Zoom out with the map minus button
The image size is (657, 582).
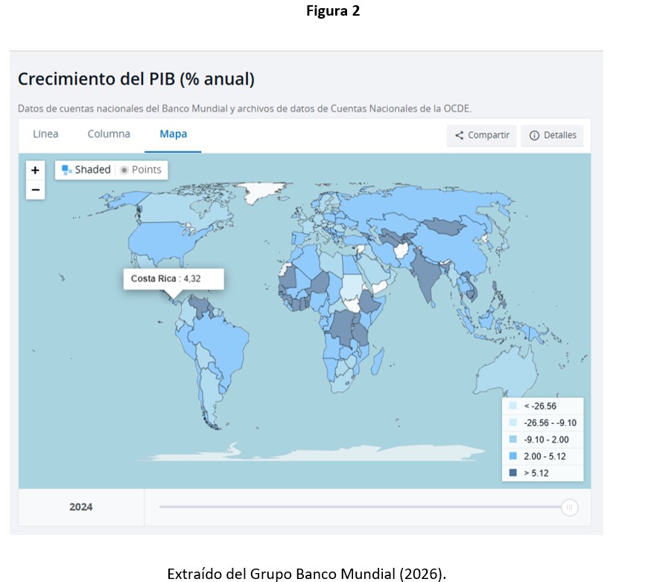(x=35, y=190)
